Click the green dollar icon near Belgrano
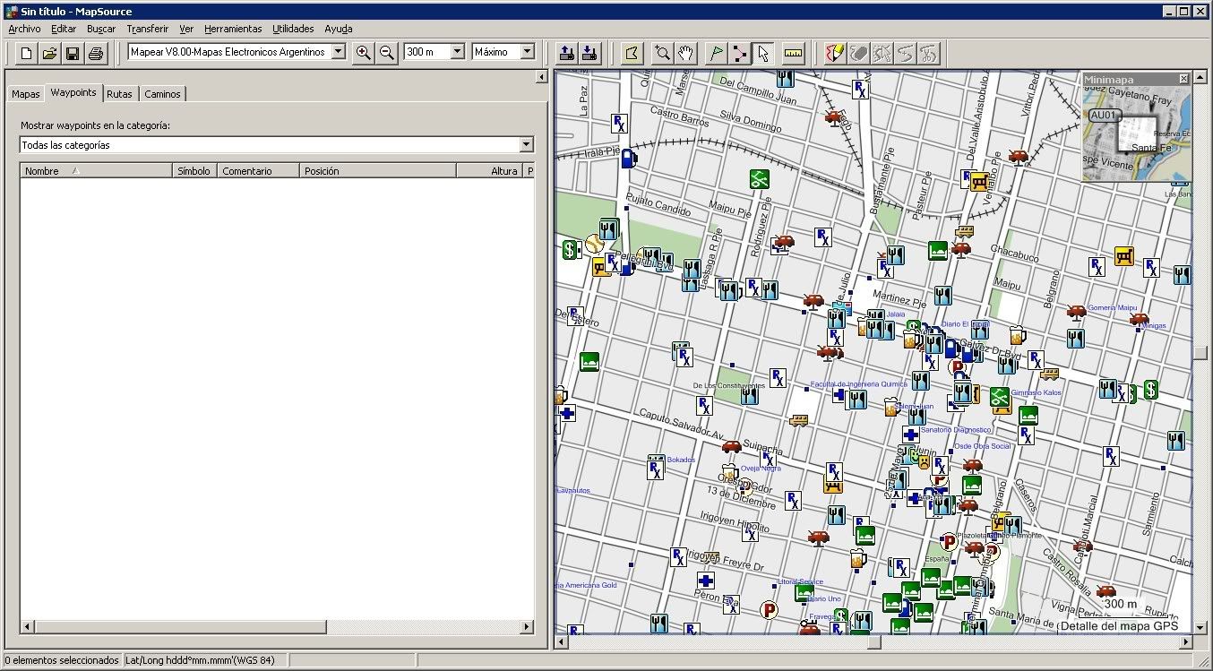This screenshot has height=671, width=1213. [x=1150, y=390]
